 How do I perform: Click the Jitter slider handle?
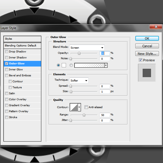pyautogui.click(x=71, y=120)
